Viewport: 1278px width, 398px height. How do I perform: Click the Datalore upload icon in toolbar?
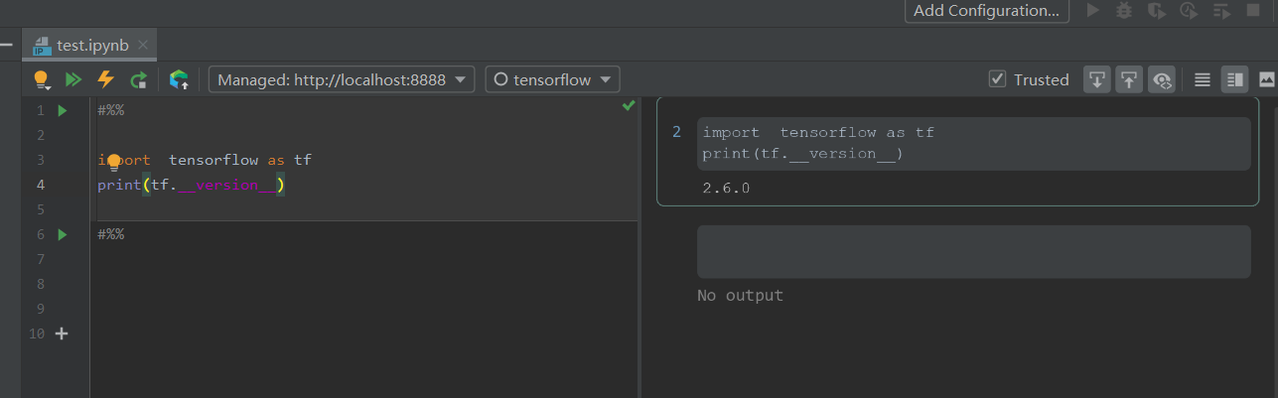[x=179, y=79]
